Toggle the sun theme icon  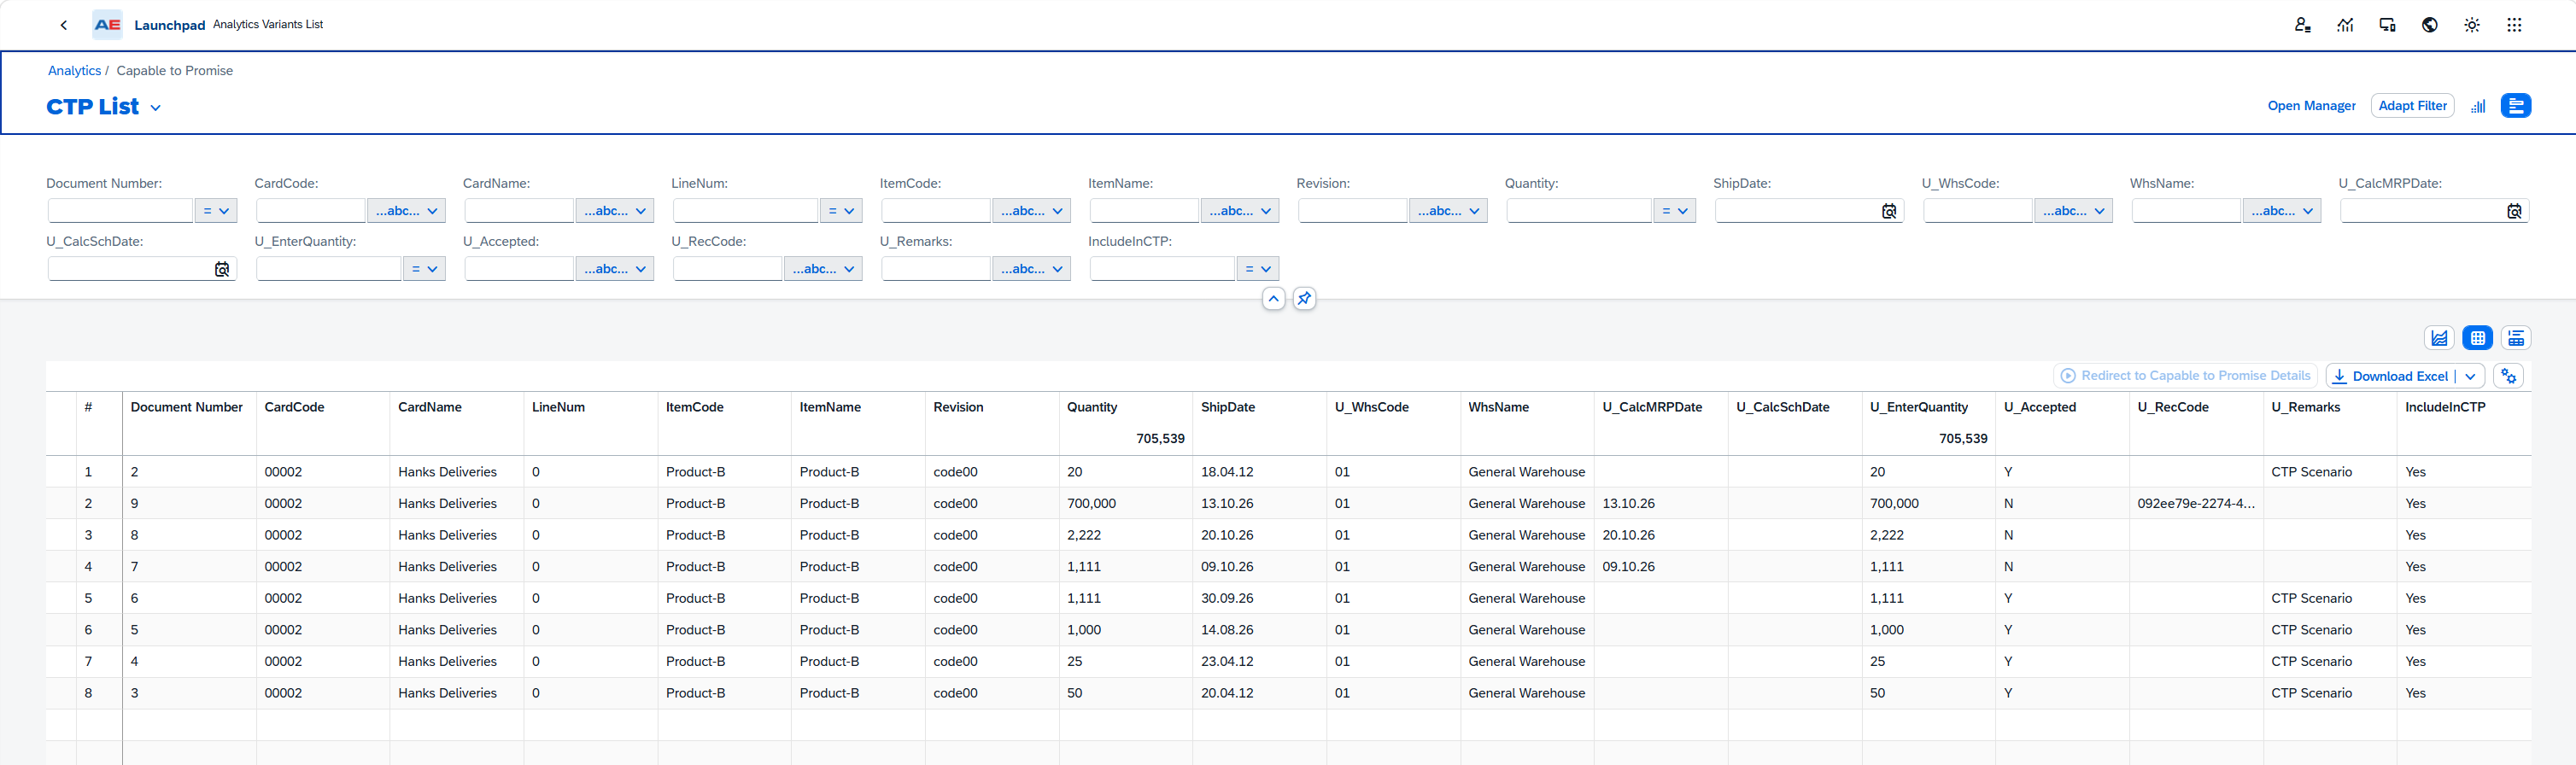click(2472, 25)
